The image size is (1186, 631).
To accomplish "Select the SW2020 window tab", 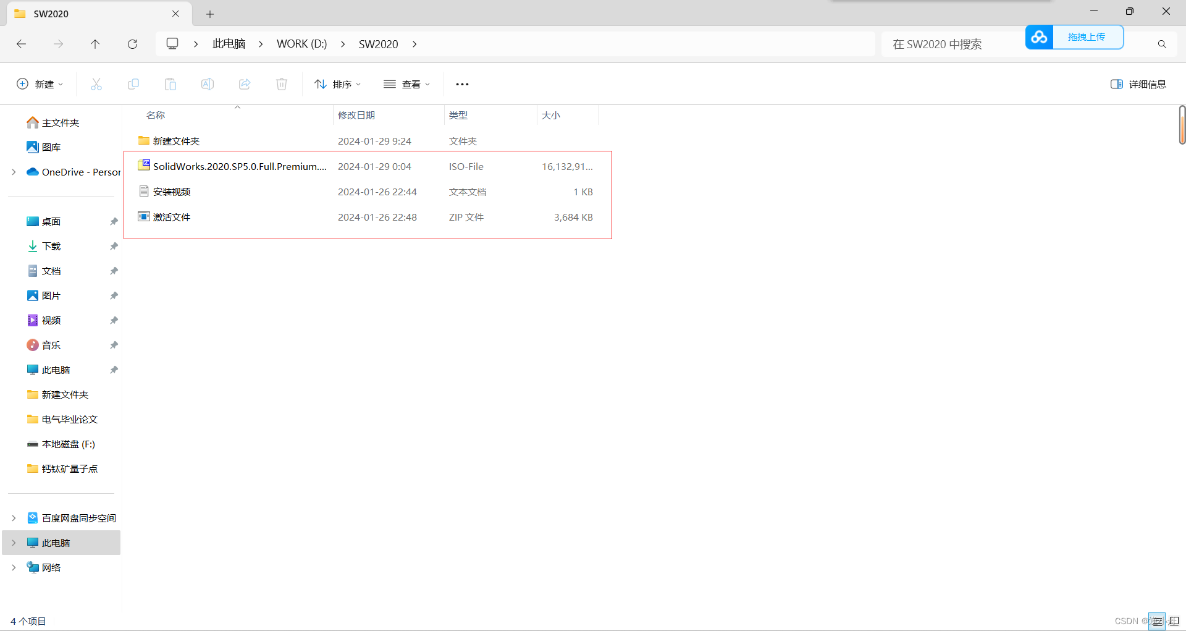I will coord(99,14).
